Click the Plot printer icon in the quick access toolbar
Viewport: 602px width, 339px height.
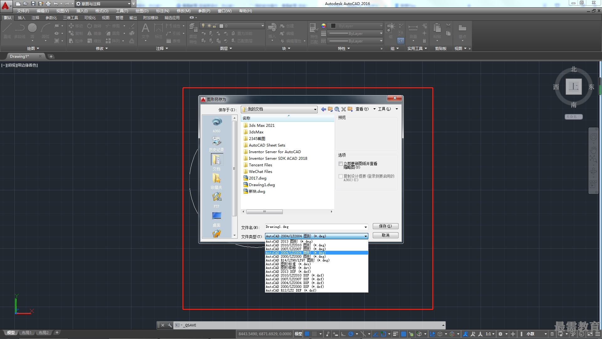[x=48, y=4]
